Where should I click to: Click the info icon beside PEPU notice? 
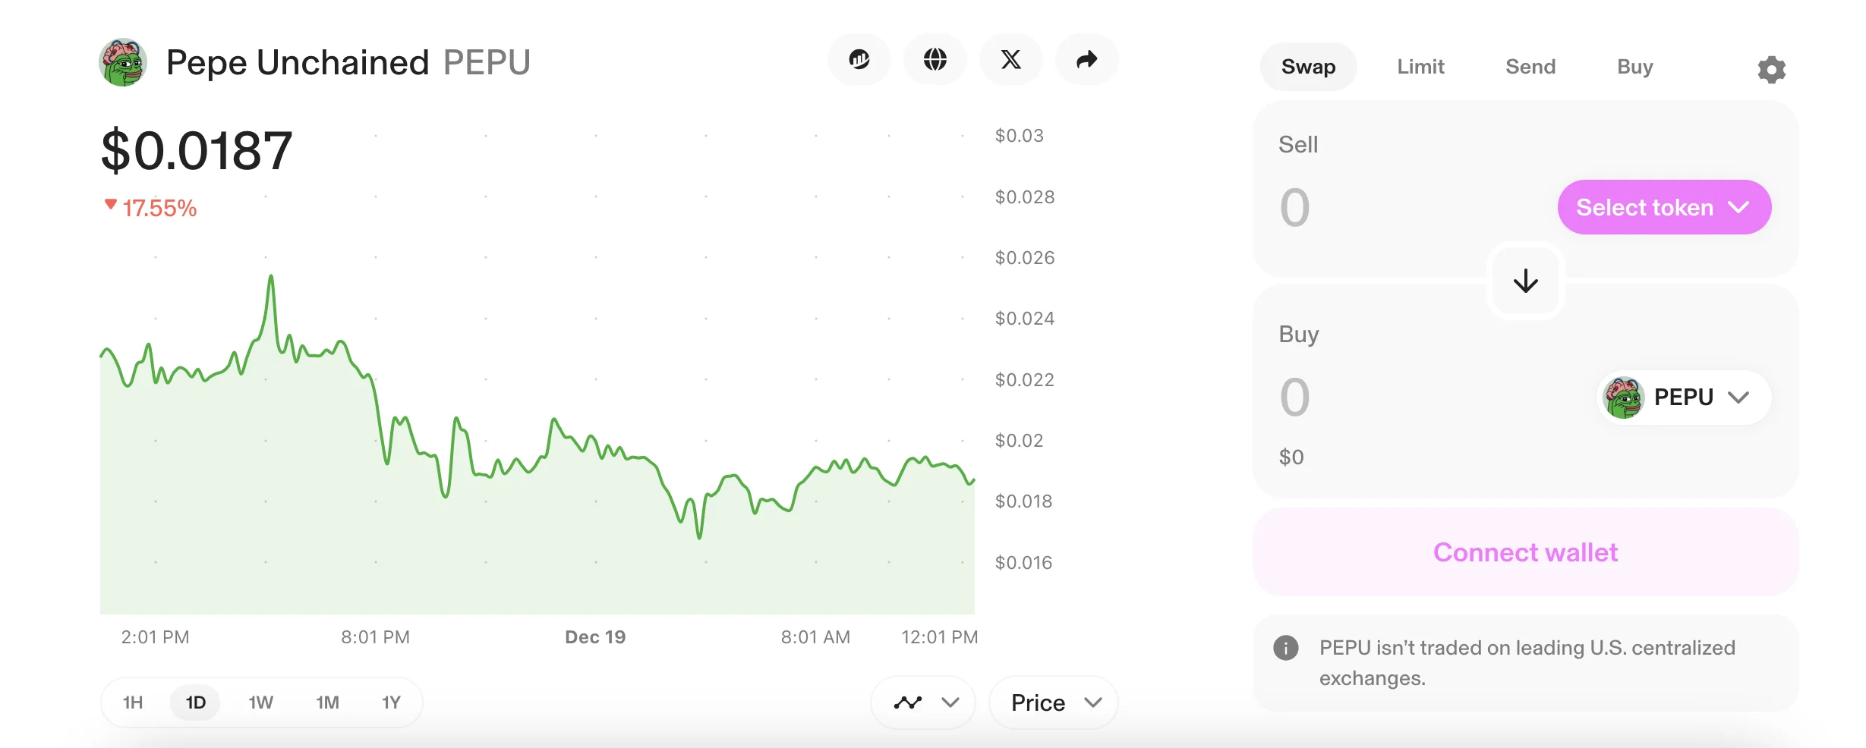pos(1285,648)
